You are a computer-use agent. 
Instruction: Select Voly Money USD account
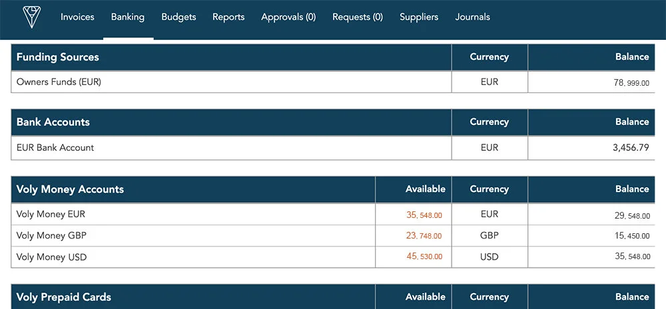coord(51,257)
